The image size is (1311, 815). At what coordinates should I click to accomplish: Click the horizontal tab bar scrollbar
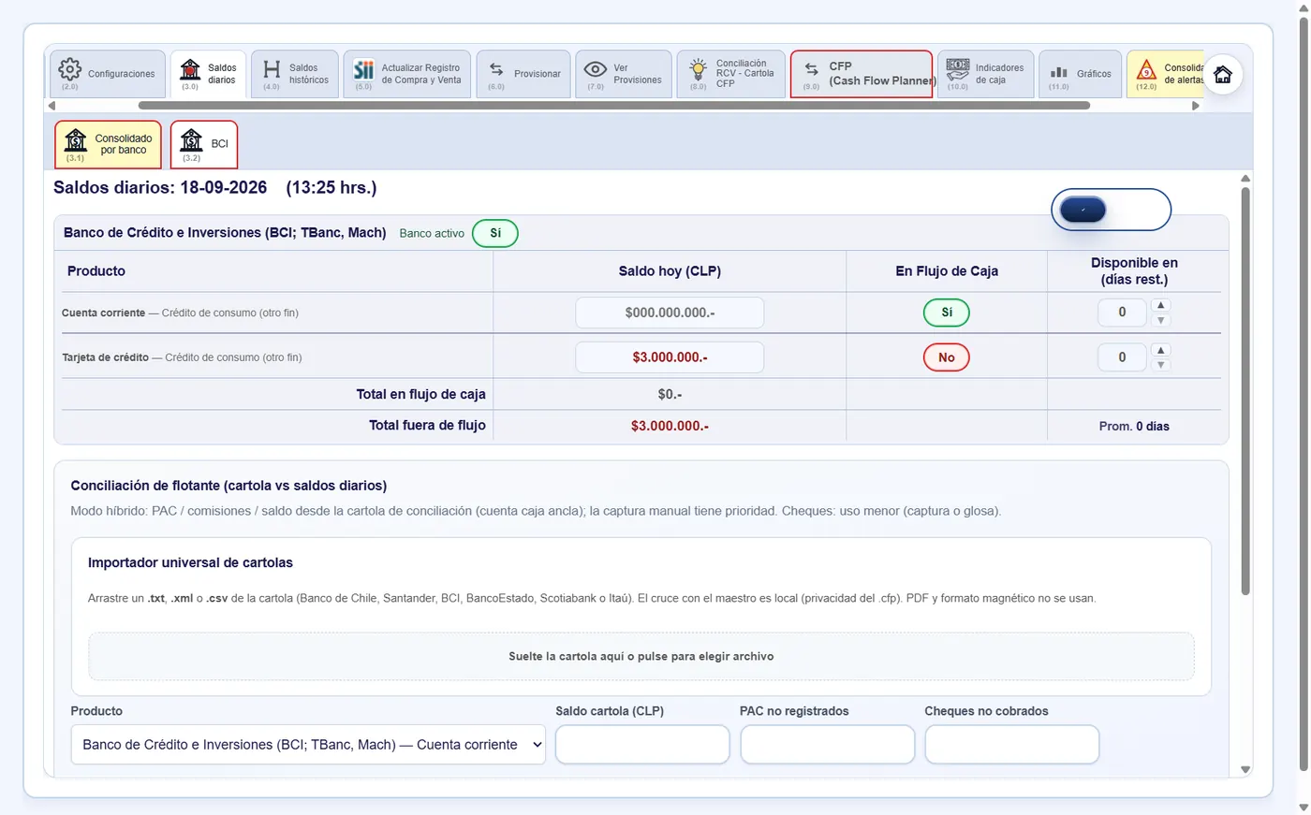pos(614,106)
